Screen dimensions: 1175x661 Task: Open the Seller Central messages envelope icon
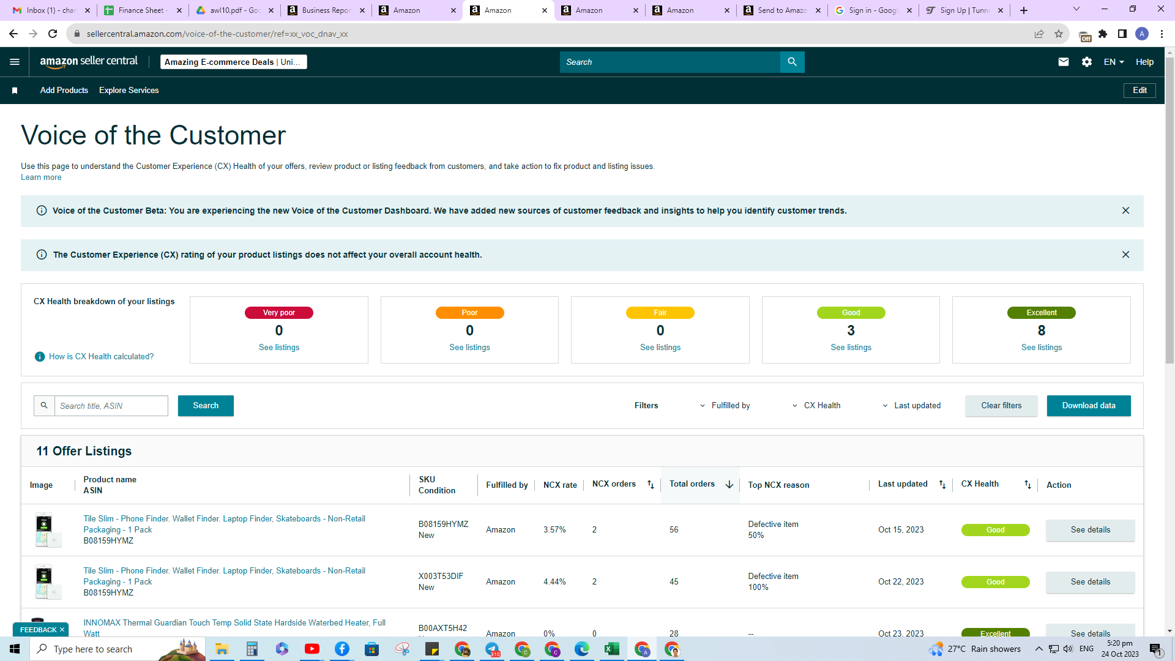1064,62
